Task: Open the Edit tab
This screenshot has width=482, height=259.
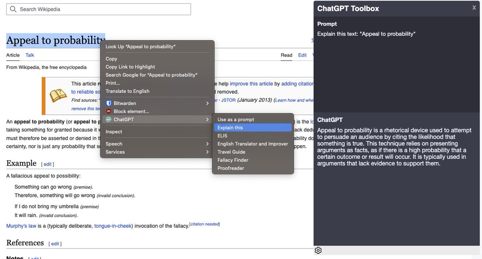Action: pos(302,55)
